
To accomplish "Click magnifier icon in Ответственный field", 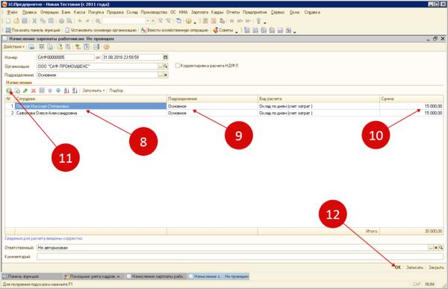I will pos(441,248).
